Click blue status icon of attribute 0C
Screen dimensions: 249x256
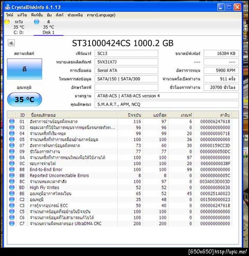tap(12, 164)
